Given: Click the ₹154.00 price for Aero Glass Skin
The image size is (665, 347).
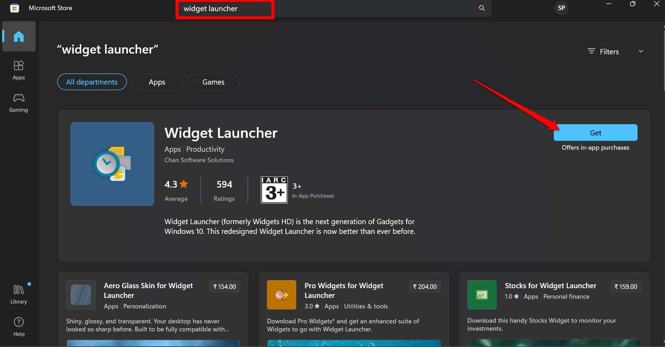Looking at the screenshot, I should click(x=225, y=287).
